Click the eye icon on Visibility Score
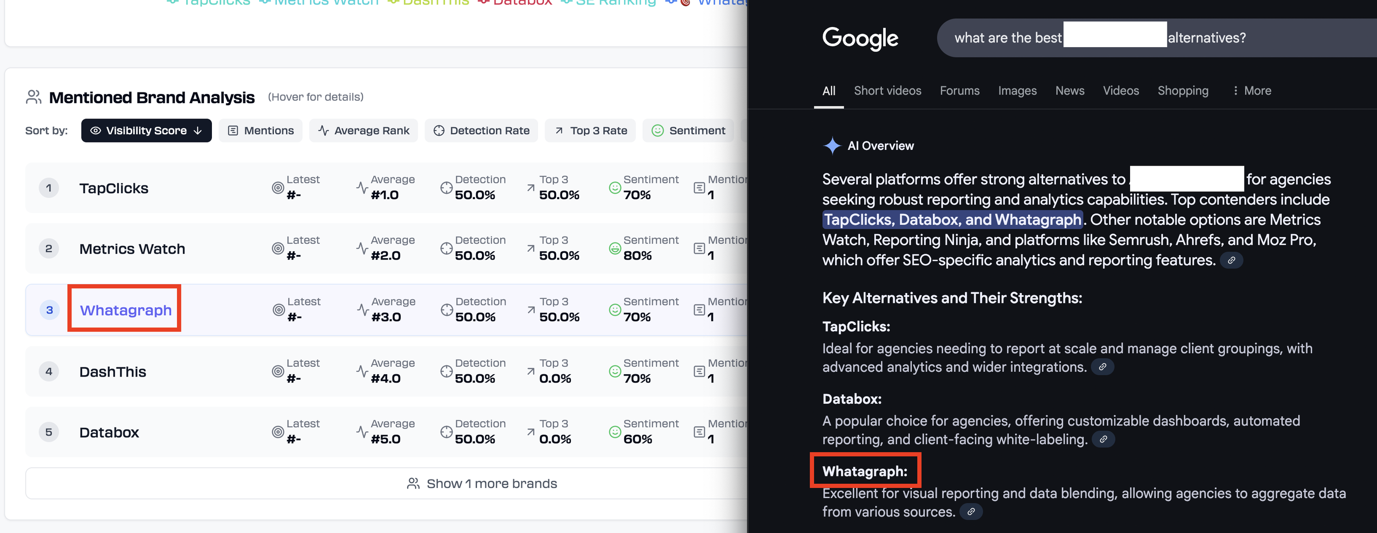This screenshot has height=533, width=1377. (96, 130)
